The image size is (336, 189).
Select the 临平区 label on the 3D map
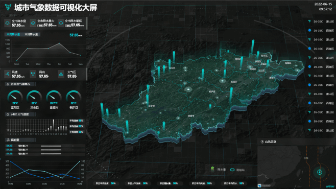(x=264, y=56)
